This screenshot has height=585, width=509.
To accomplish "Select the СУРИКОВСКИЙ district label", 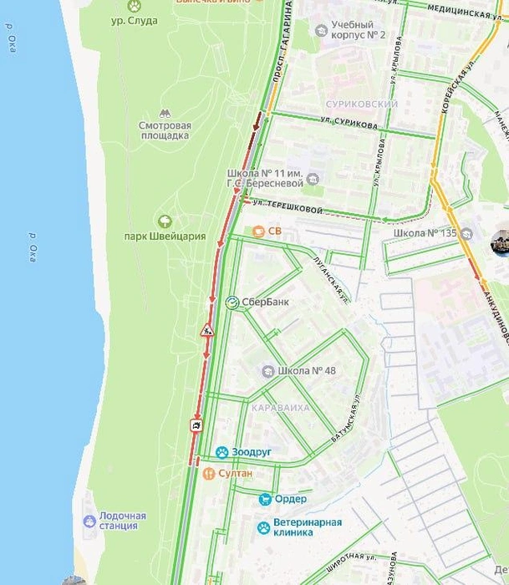I will click(x=362, y=104).
